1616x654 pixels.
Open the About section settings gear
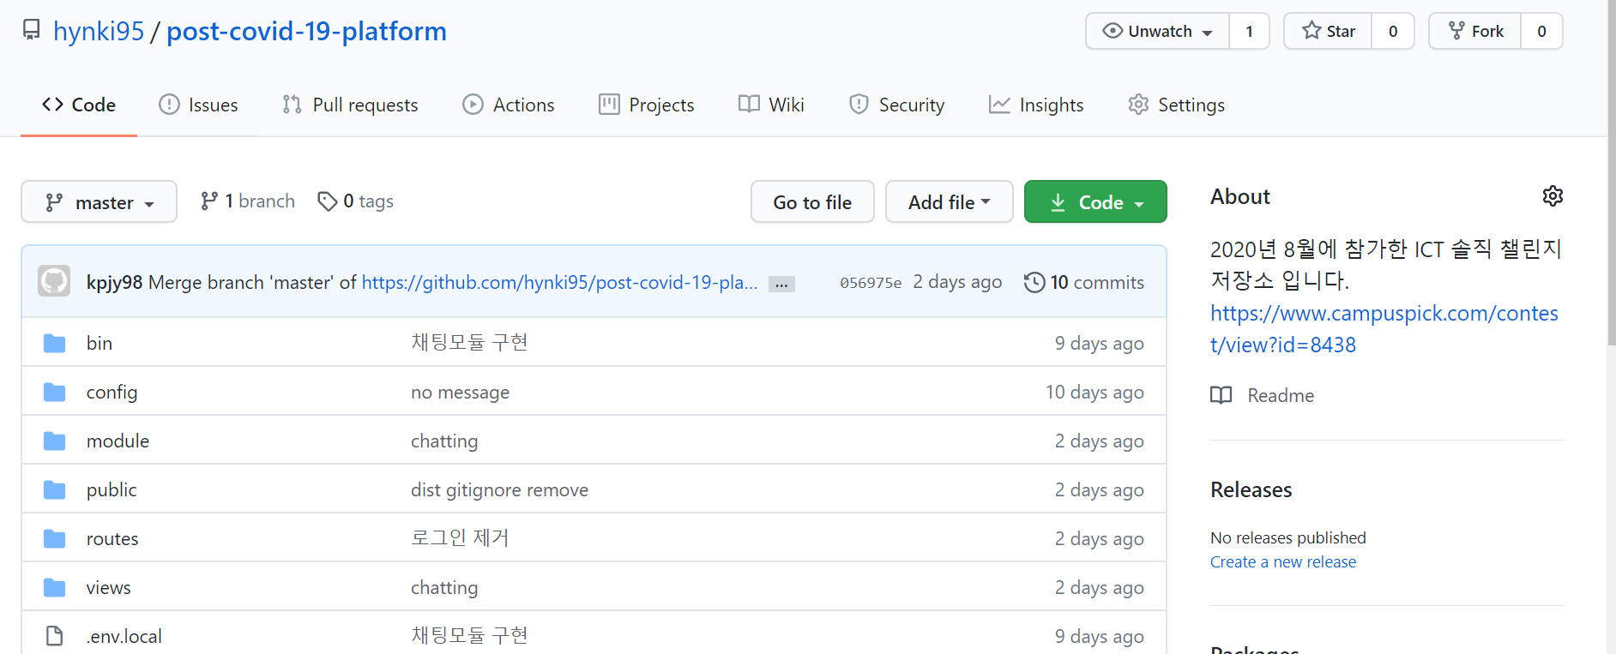click(x=1553, y=196)
